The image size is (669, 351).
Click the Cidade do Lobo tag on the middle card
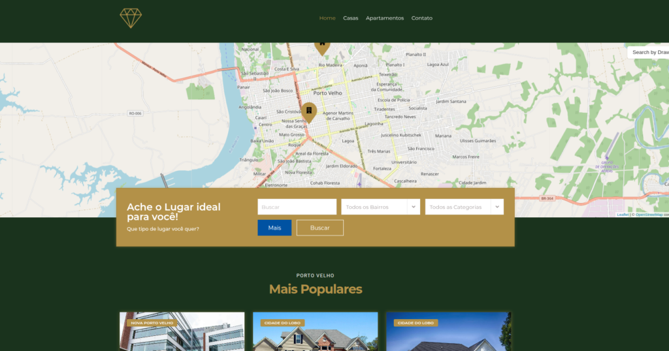tap(283, 323)
